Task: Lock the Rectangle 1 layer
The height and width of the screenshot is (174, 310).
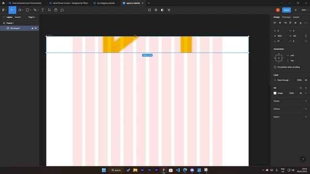Action: pyautogui.click(x=32, y=28)
